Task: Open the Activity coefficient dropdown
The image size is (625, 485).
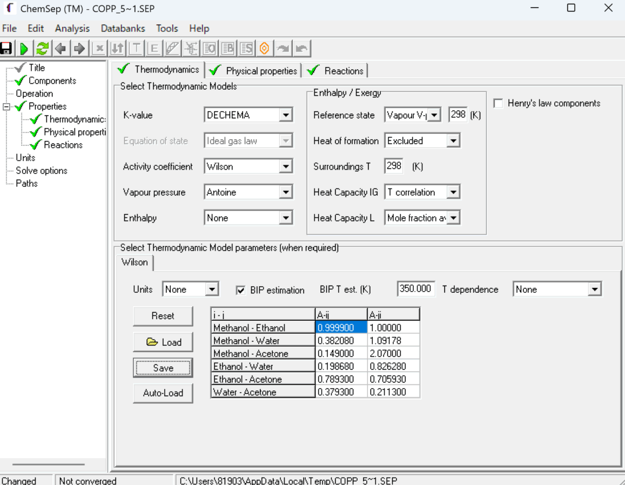Action: pyautogui.click(x=286, y=167)
